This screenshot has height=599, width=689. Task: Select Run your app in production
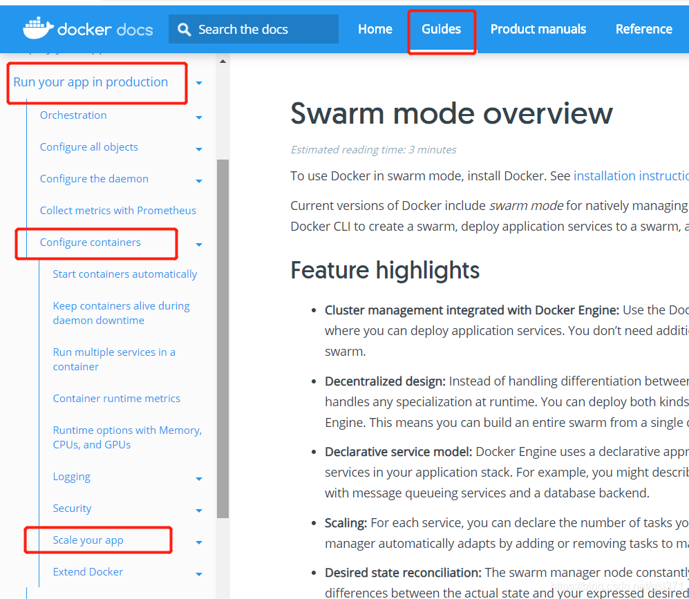pos(91,82)
